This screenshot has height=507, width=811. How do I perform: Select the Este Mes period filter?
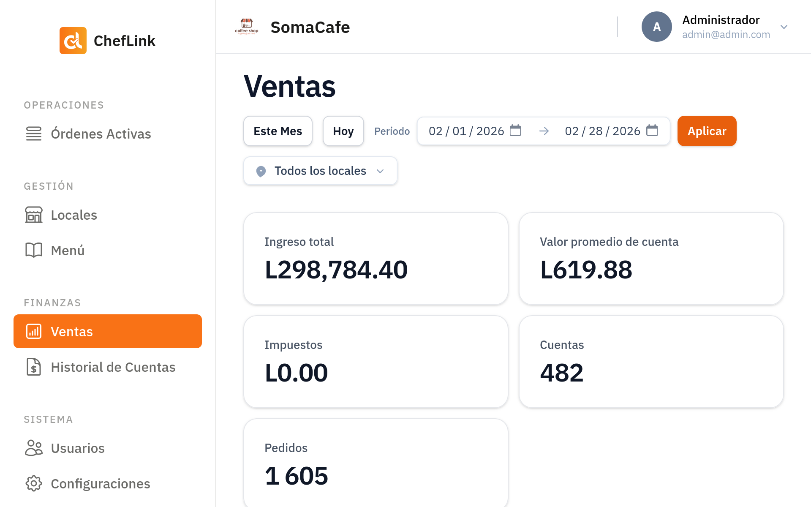point(278,131)
